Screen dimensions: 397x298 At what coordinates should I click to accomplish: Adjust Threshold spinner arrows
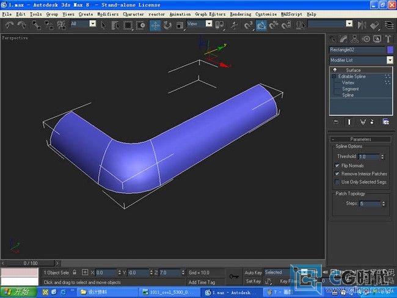click(x=382, y=157)
